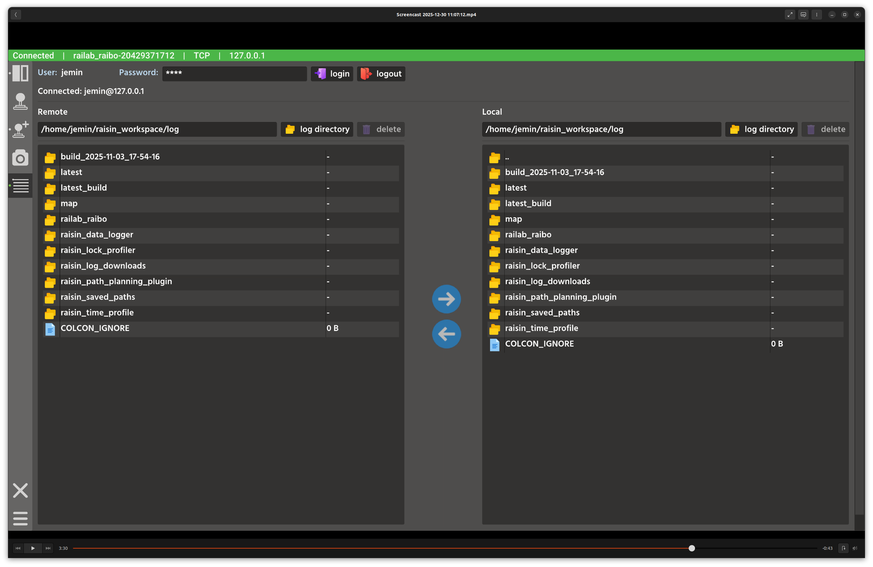Click the add-joystick sidebar icon with plus
This screenshot has width=873, height=567.
[20, 129]
